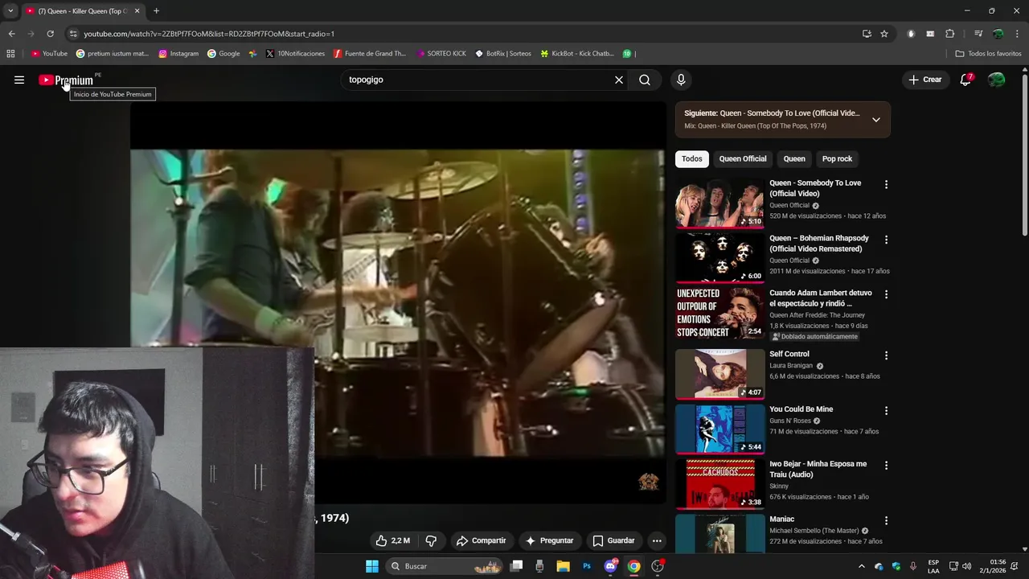
Task: Reload the page in Chrome
Action: pos(50,34)
